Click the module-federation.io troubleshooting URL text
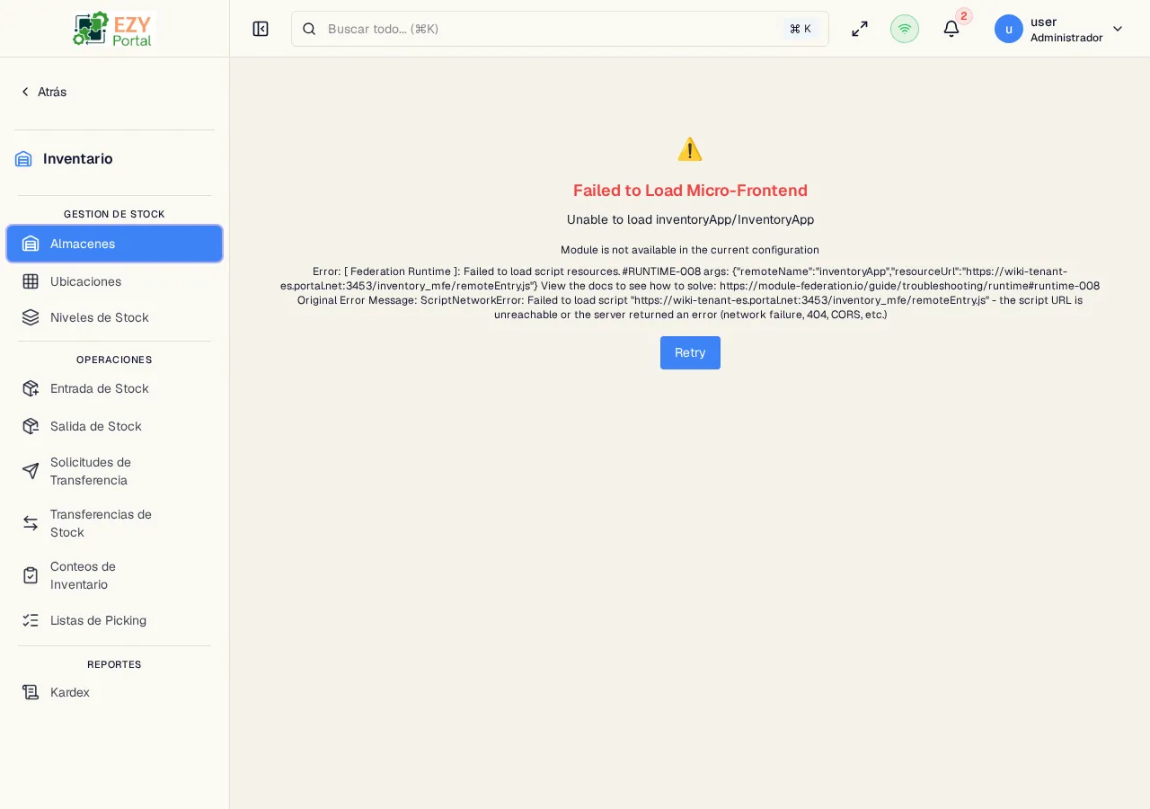 tap(909, 286)
